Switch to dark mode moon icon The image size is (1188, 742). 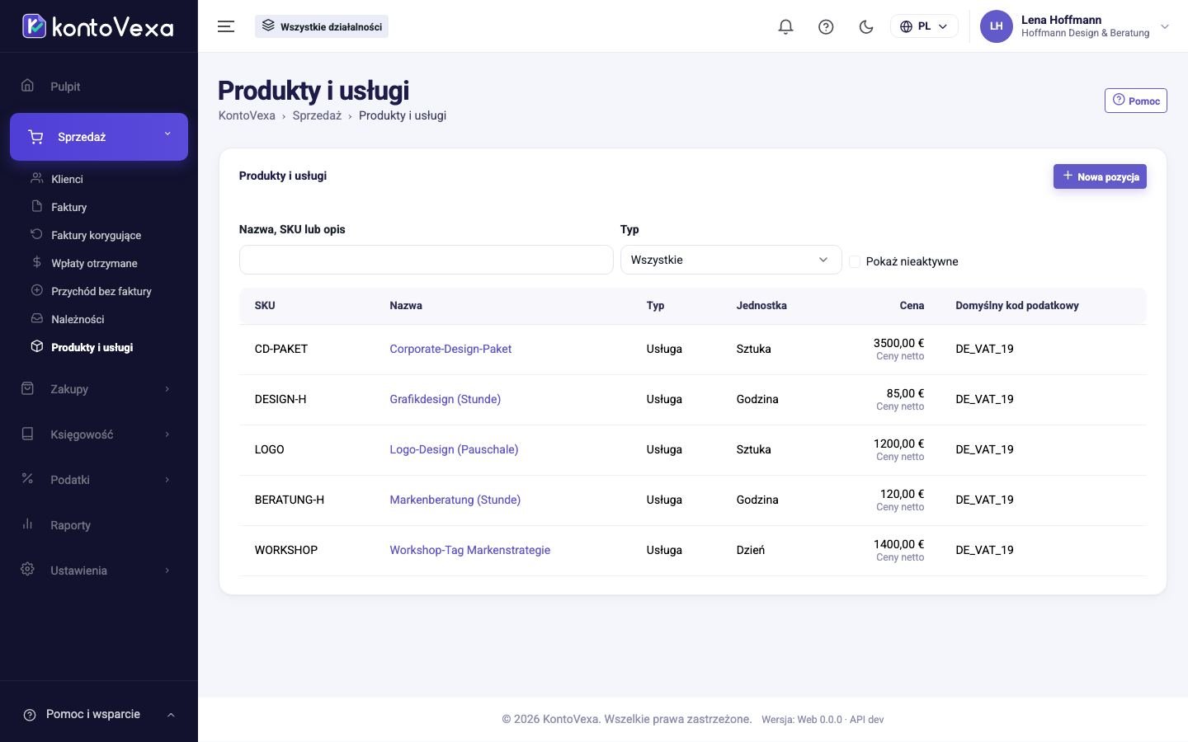866,26
